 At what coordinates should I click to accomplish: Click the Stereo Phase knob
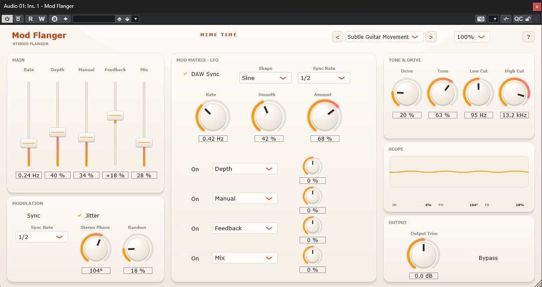click(x=96, y=249)
